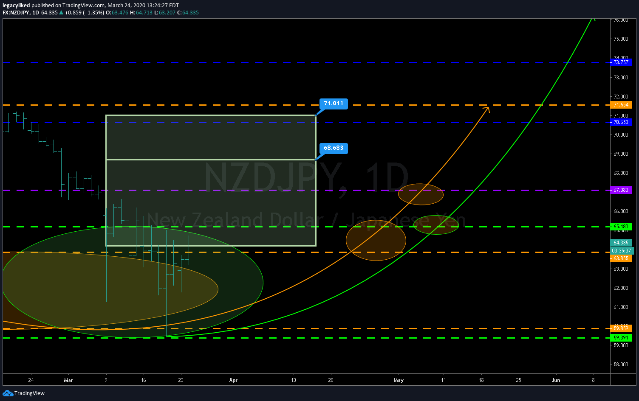Click the 03:35:37 bar countdown label

(x=622, y=251)
